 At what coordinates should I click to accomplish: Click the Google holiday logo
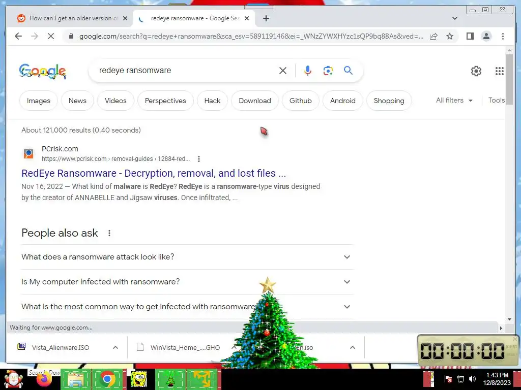[x=43, y=71]
